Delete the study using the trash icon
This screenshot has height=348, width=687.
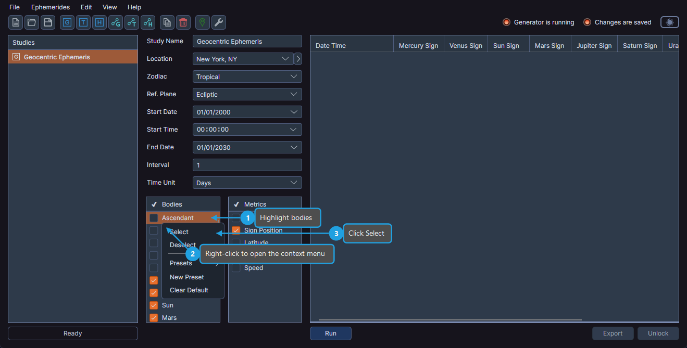point(183,22)
